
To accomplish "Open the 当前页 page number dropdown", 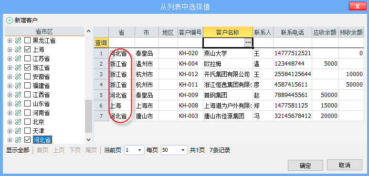I will click(140, 150).
